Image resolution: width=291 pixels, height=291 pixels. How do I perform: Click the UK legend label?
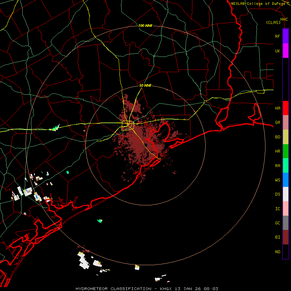(x=277, y=51)
